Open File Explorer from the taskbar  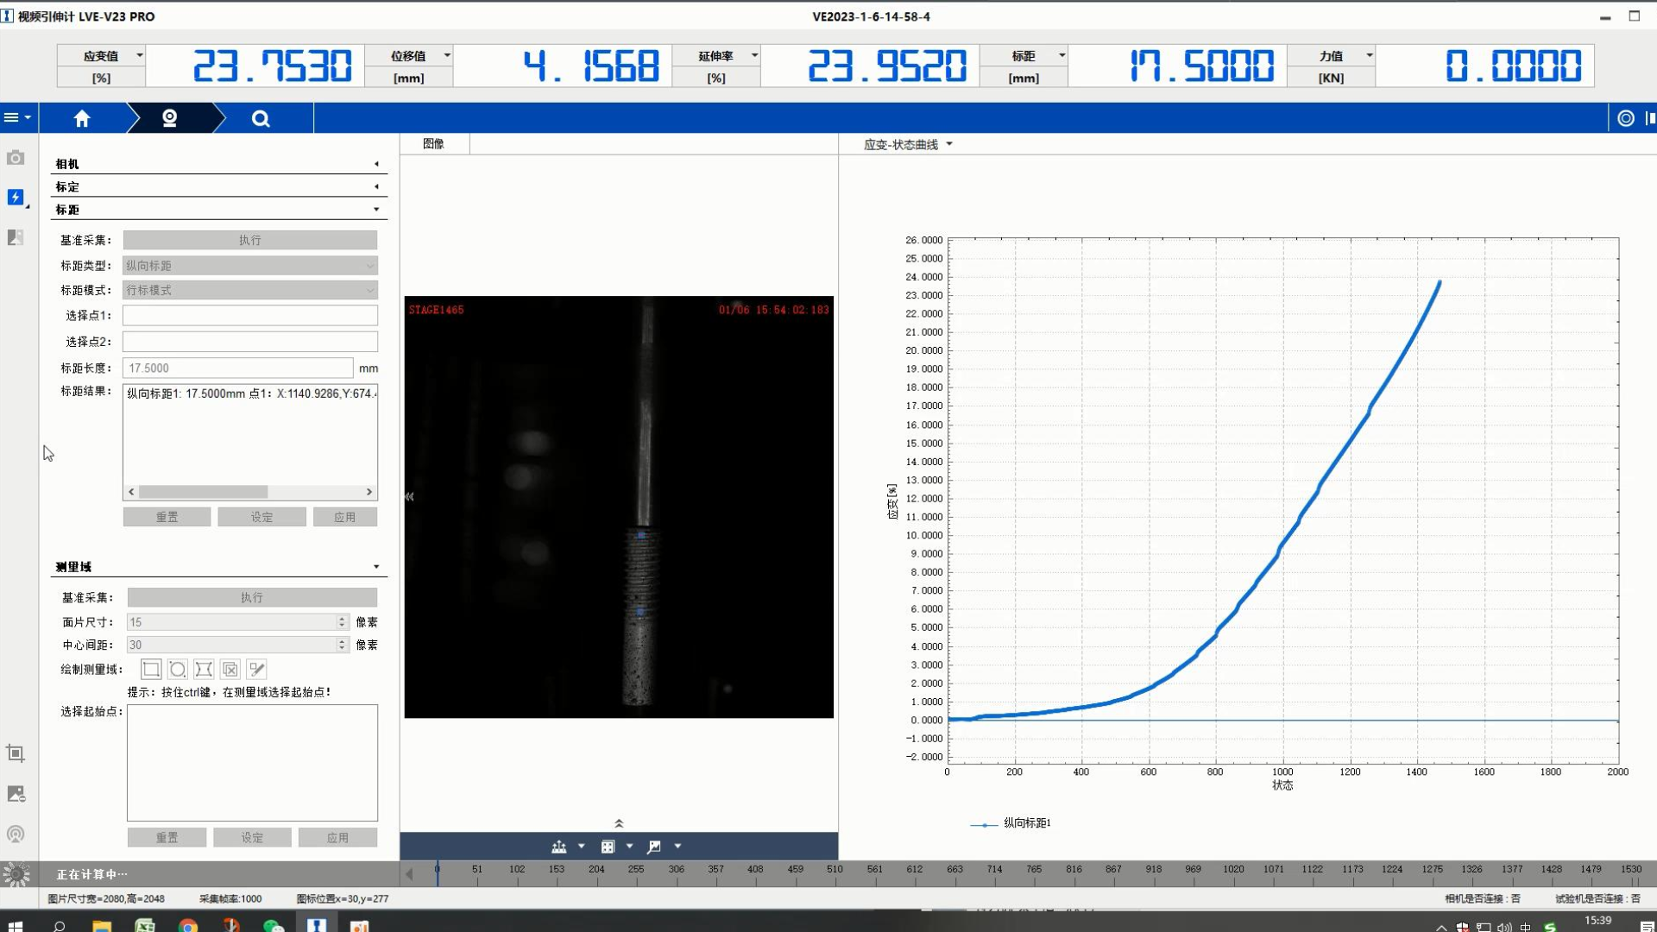coord(102,925)
